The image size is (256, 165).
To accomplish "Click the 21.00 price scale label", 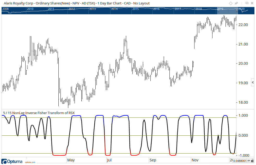I will pos(243,44).
